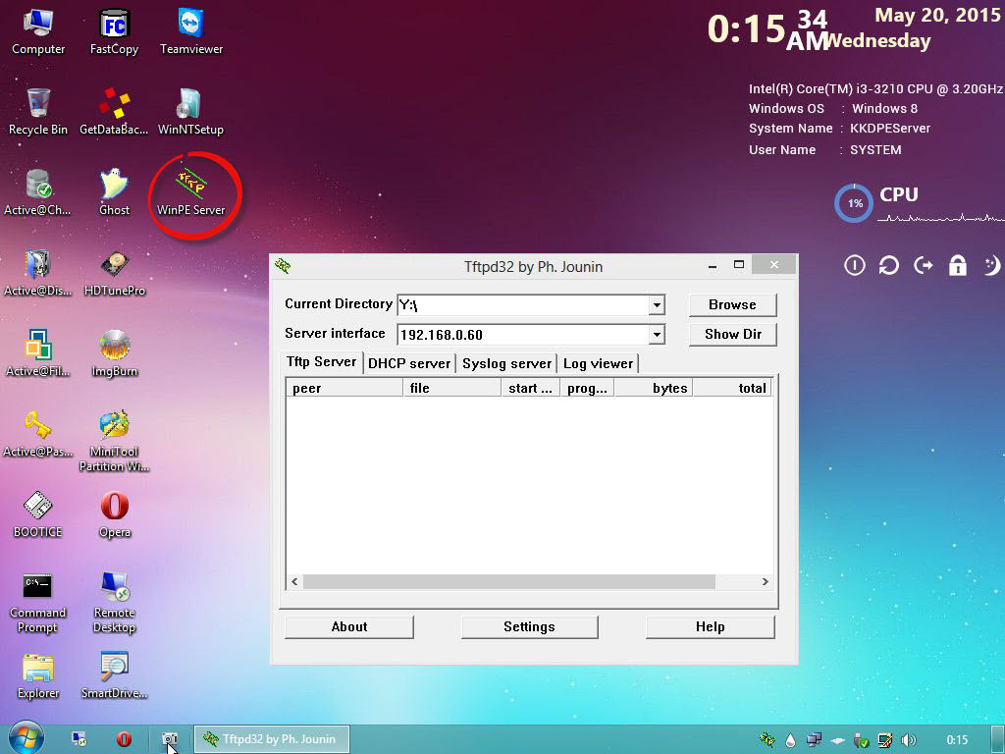
Task: Open the Explorer desktop icon
Action: tap(38, 675)
